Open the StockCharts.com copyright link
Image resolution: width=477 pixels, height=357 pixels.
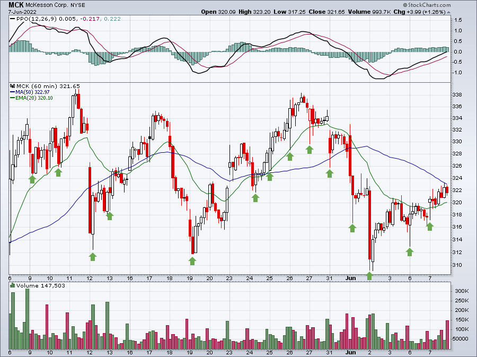(x=427, y=5)
